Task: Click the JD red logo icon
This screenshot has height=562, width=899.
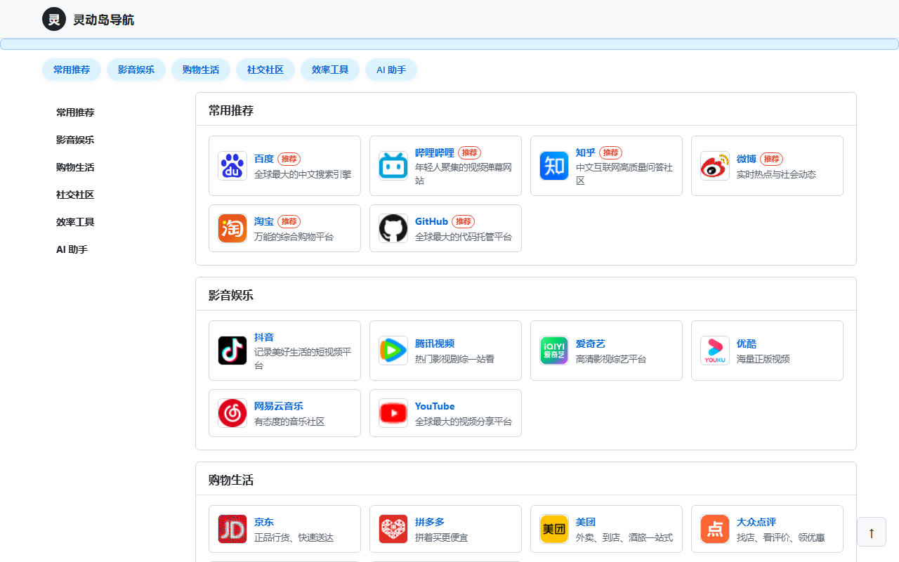Action: [x=232, y=529]
